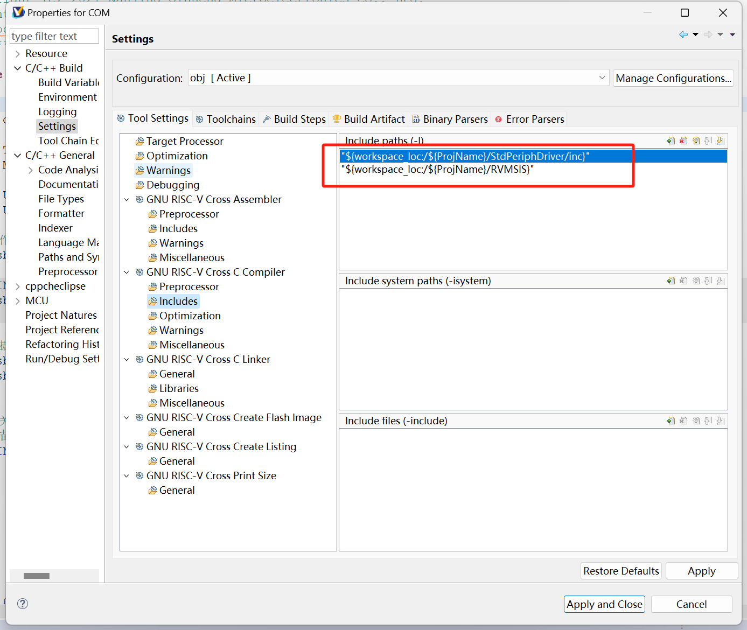This screenshot has width=747, height=630.
Task: Edit entry in Include system paths toolbar
Action: point(696,281)
